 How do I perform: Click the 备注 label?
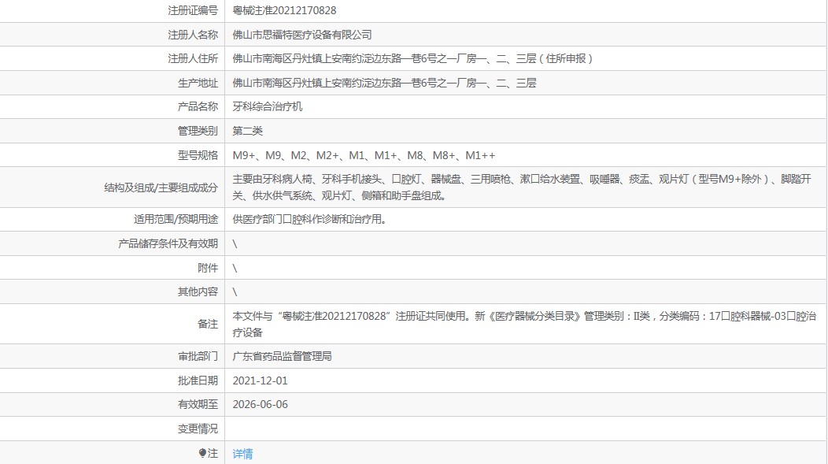tap(208, 324)
